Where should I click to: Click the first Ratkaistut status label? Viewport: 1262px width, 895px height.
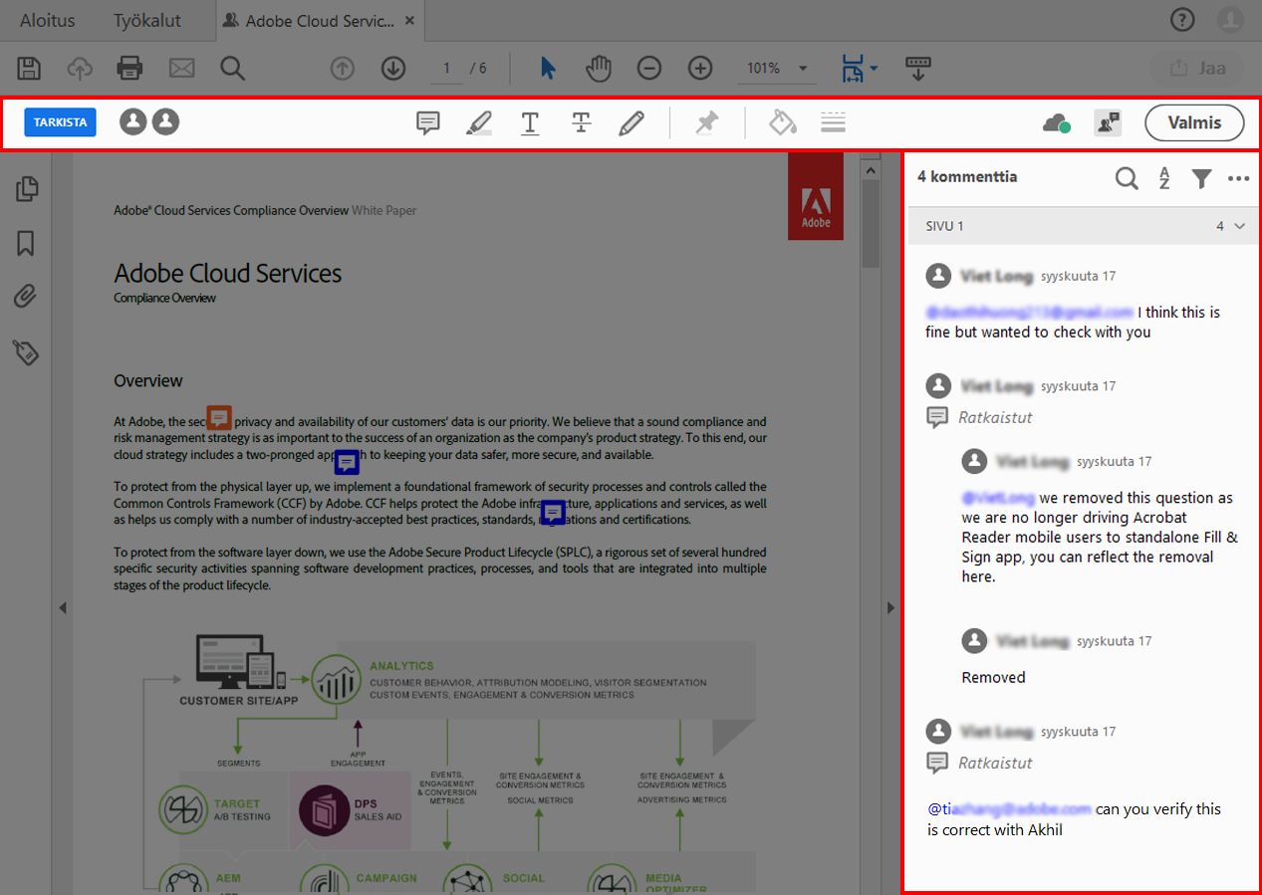click(995, 417)
